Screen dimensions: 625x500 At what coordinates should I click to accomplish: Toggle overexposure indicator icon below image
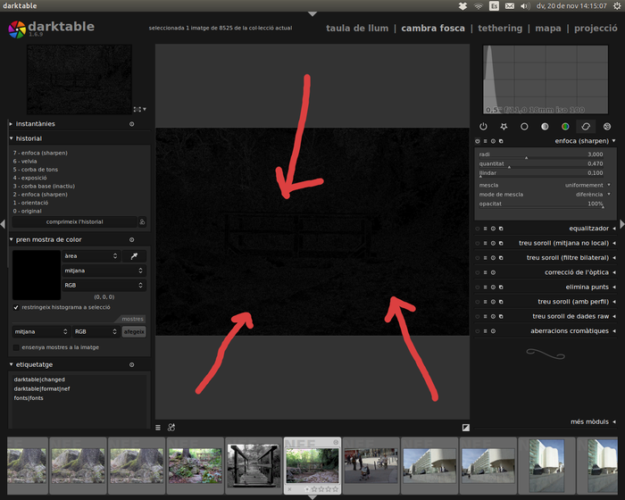point(465,428)
